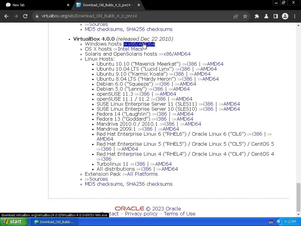Close the Download_Old_Builds tab
This screenshot has height=226, width=301.
[139, 5]
